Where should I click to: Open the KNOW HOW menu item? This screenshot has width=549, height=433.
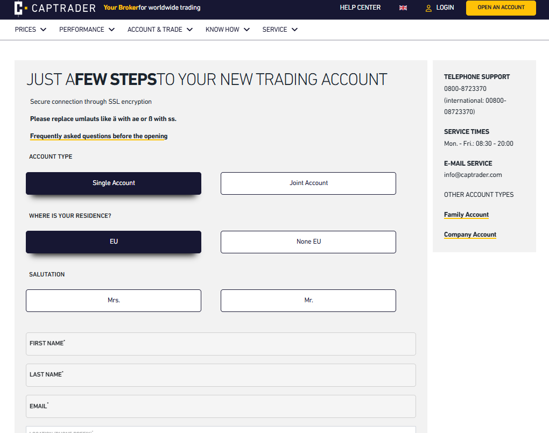[222, 30]
